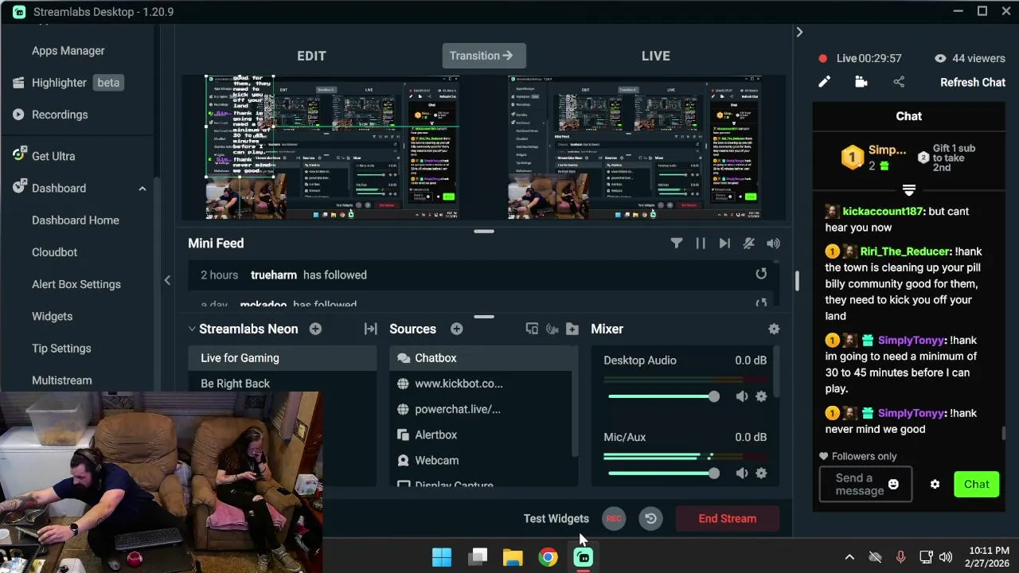Open the emoji picker in chat
Screen dimensions: 1019x573
pos(893,485)
